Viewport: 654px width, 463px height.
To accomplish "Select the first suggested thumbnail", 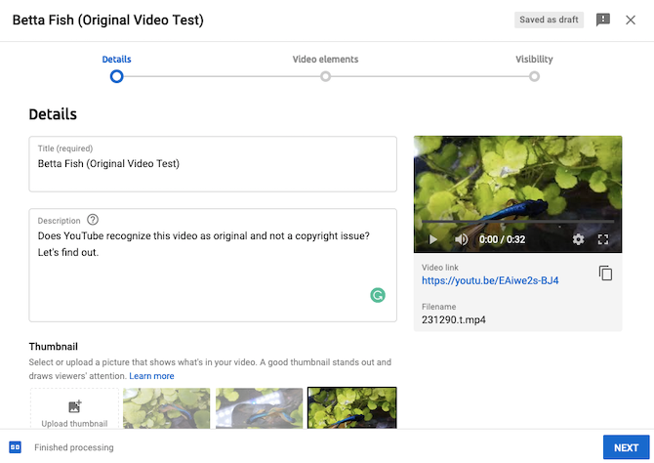I will click(x=166, y=408).
